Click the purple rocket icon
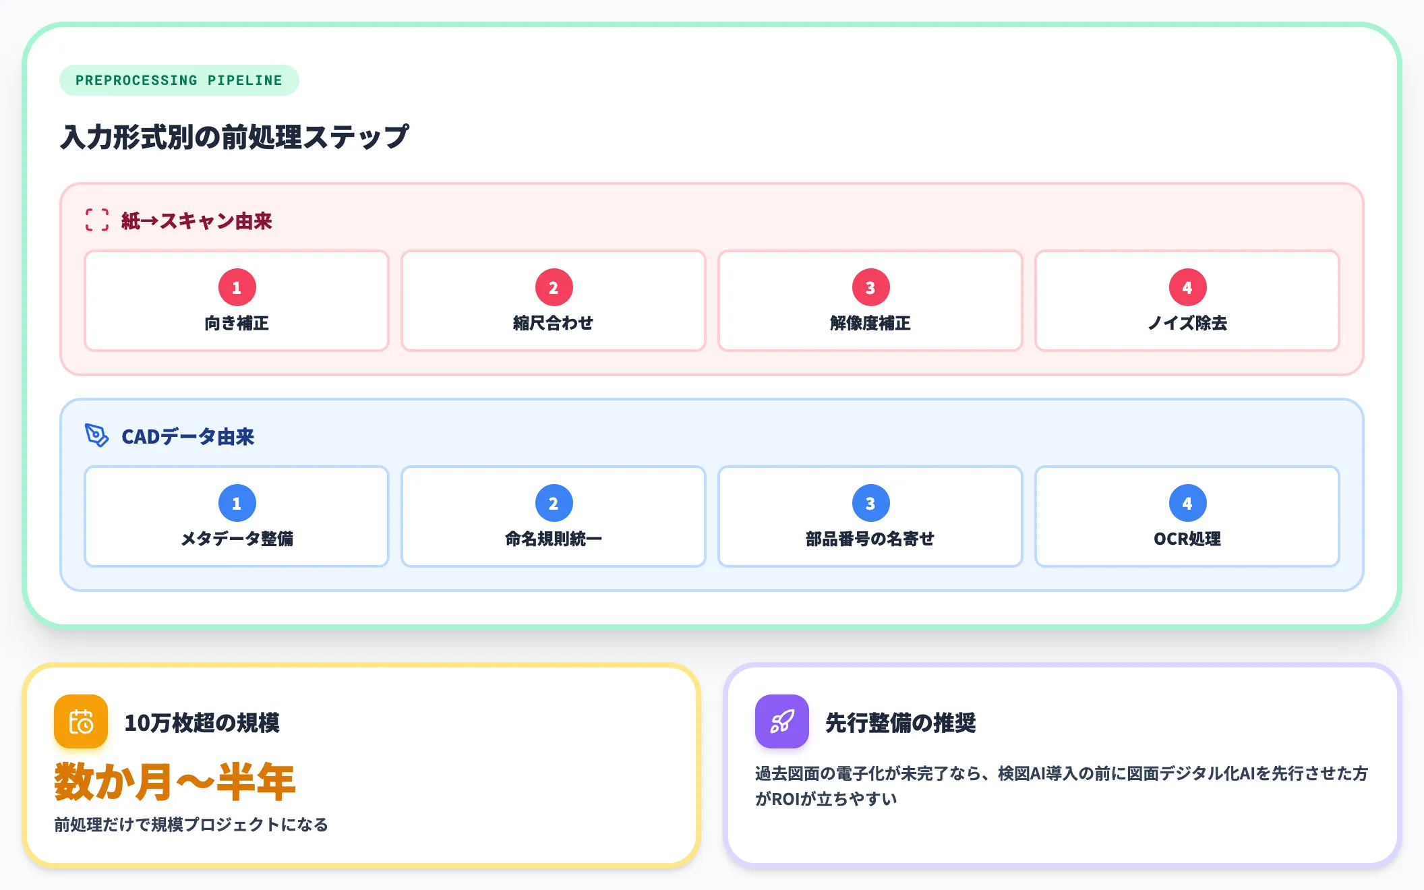 tap(782, 721)
